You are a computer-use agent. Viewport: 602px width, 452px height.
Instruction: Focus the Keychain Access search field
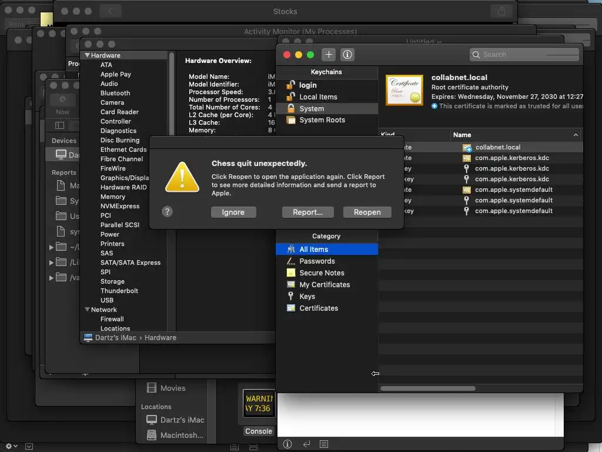coord(524,55)
